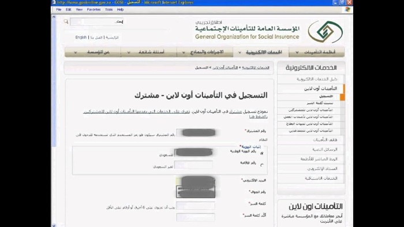Expand the أسئلة شائعة navigation dropdown
The image size is (404, 227).
149,52
